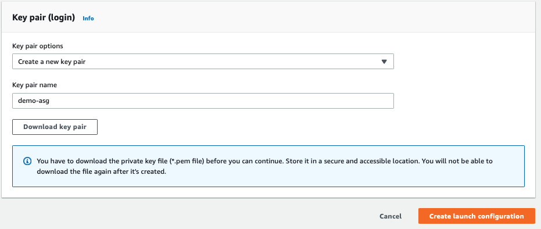
Task: Click the 'Key pair (login)' section heading
Action: (x=44, y=18)
